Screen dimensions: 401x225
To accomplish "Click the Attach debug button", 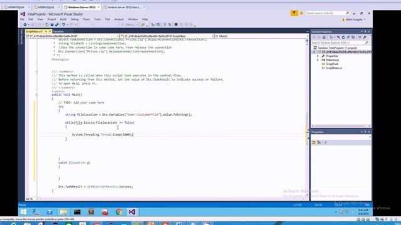I will (130, 25).
